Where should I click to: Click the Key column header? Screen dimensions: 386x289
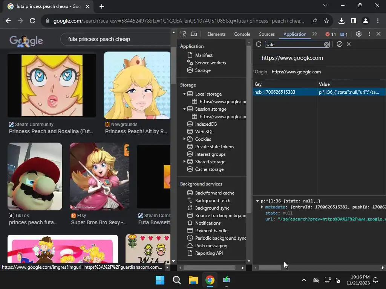point(285,84)
